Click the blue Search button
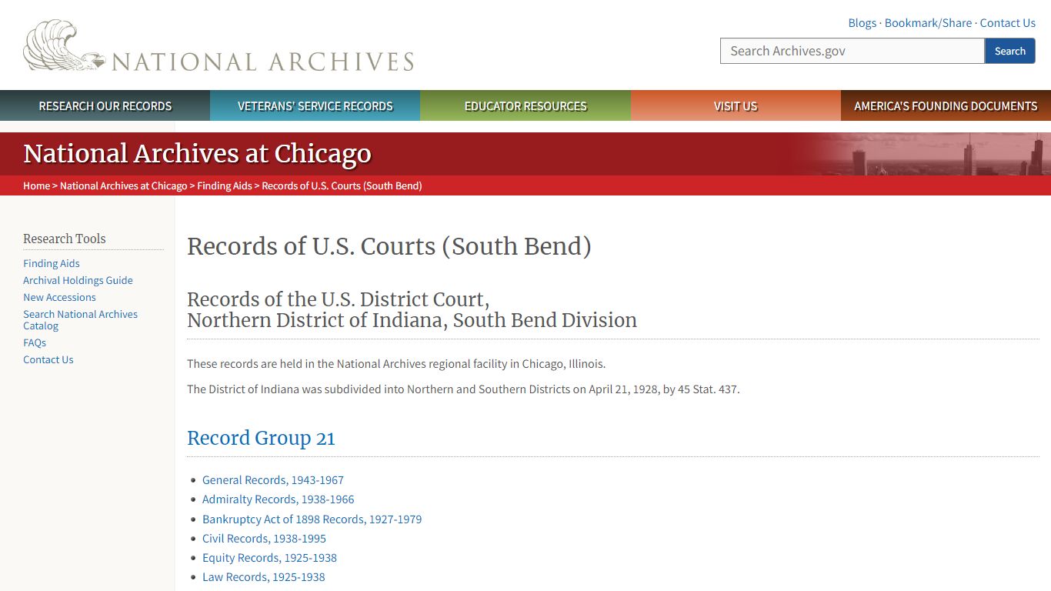 [1009, 51]
